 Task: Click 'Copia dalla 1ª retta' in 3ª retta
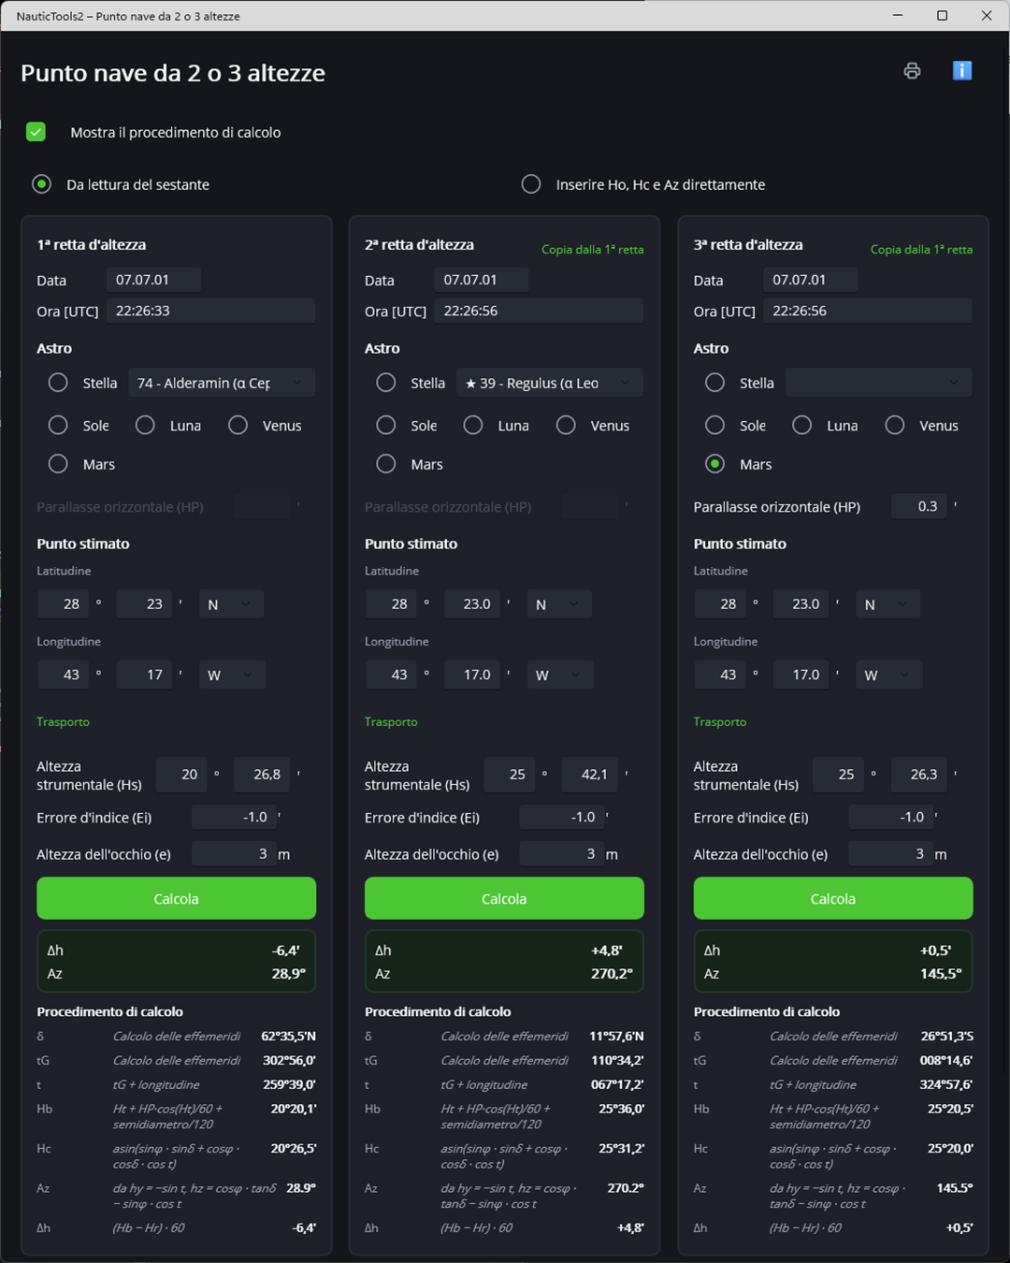point(921,250)
